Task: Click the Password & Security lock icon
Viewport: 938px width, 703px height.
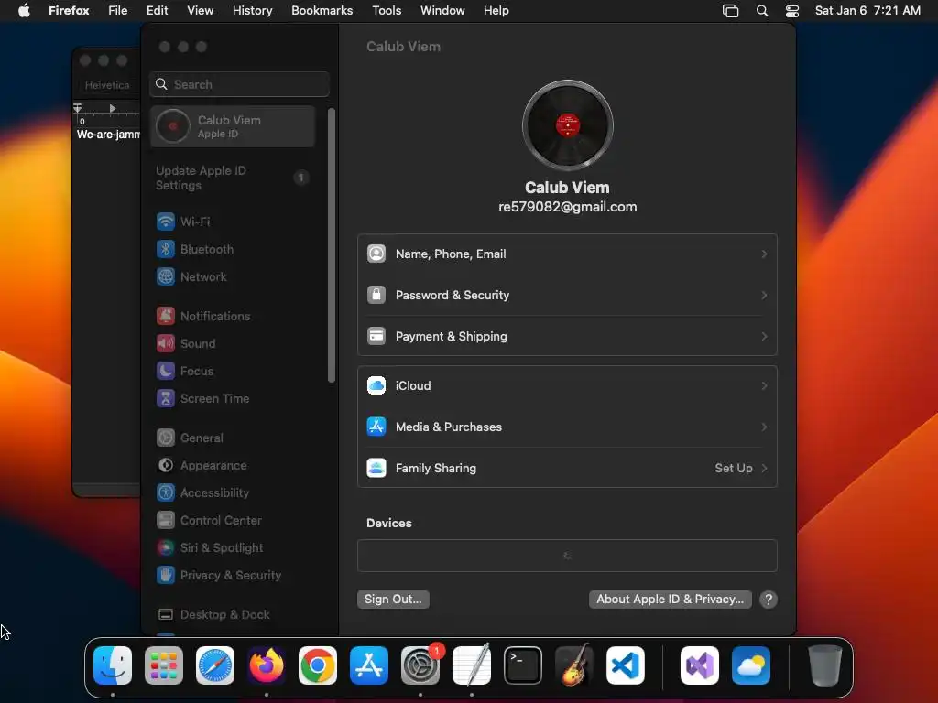Action: [376, 296]
